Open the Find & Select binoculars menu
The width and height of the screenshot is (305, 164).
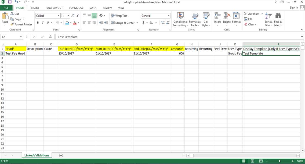coord(278,19)
